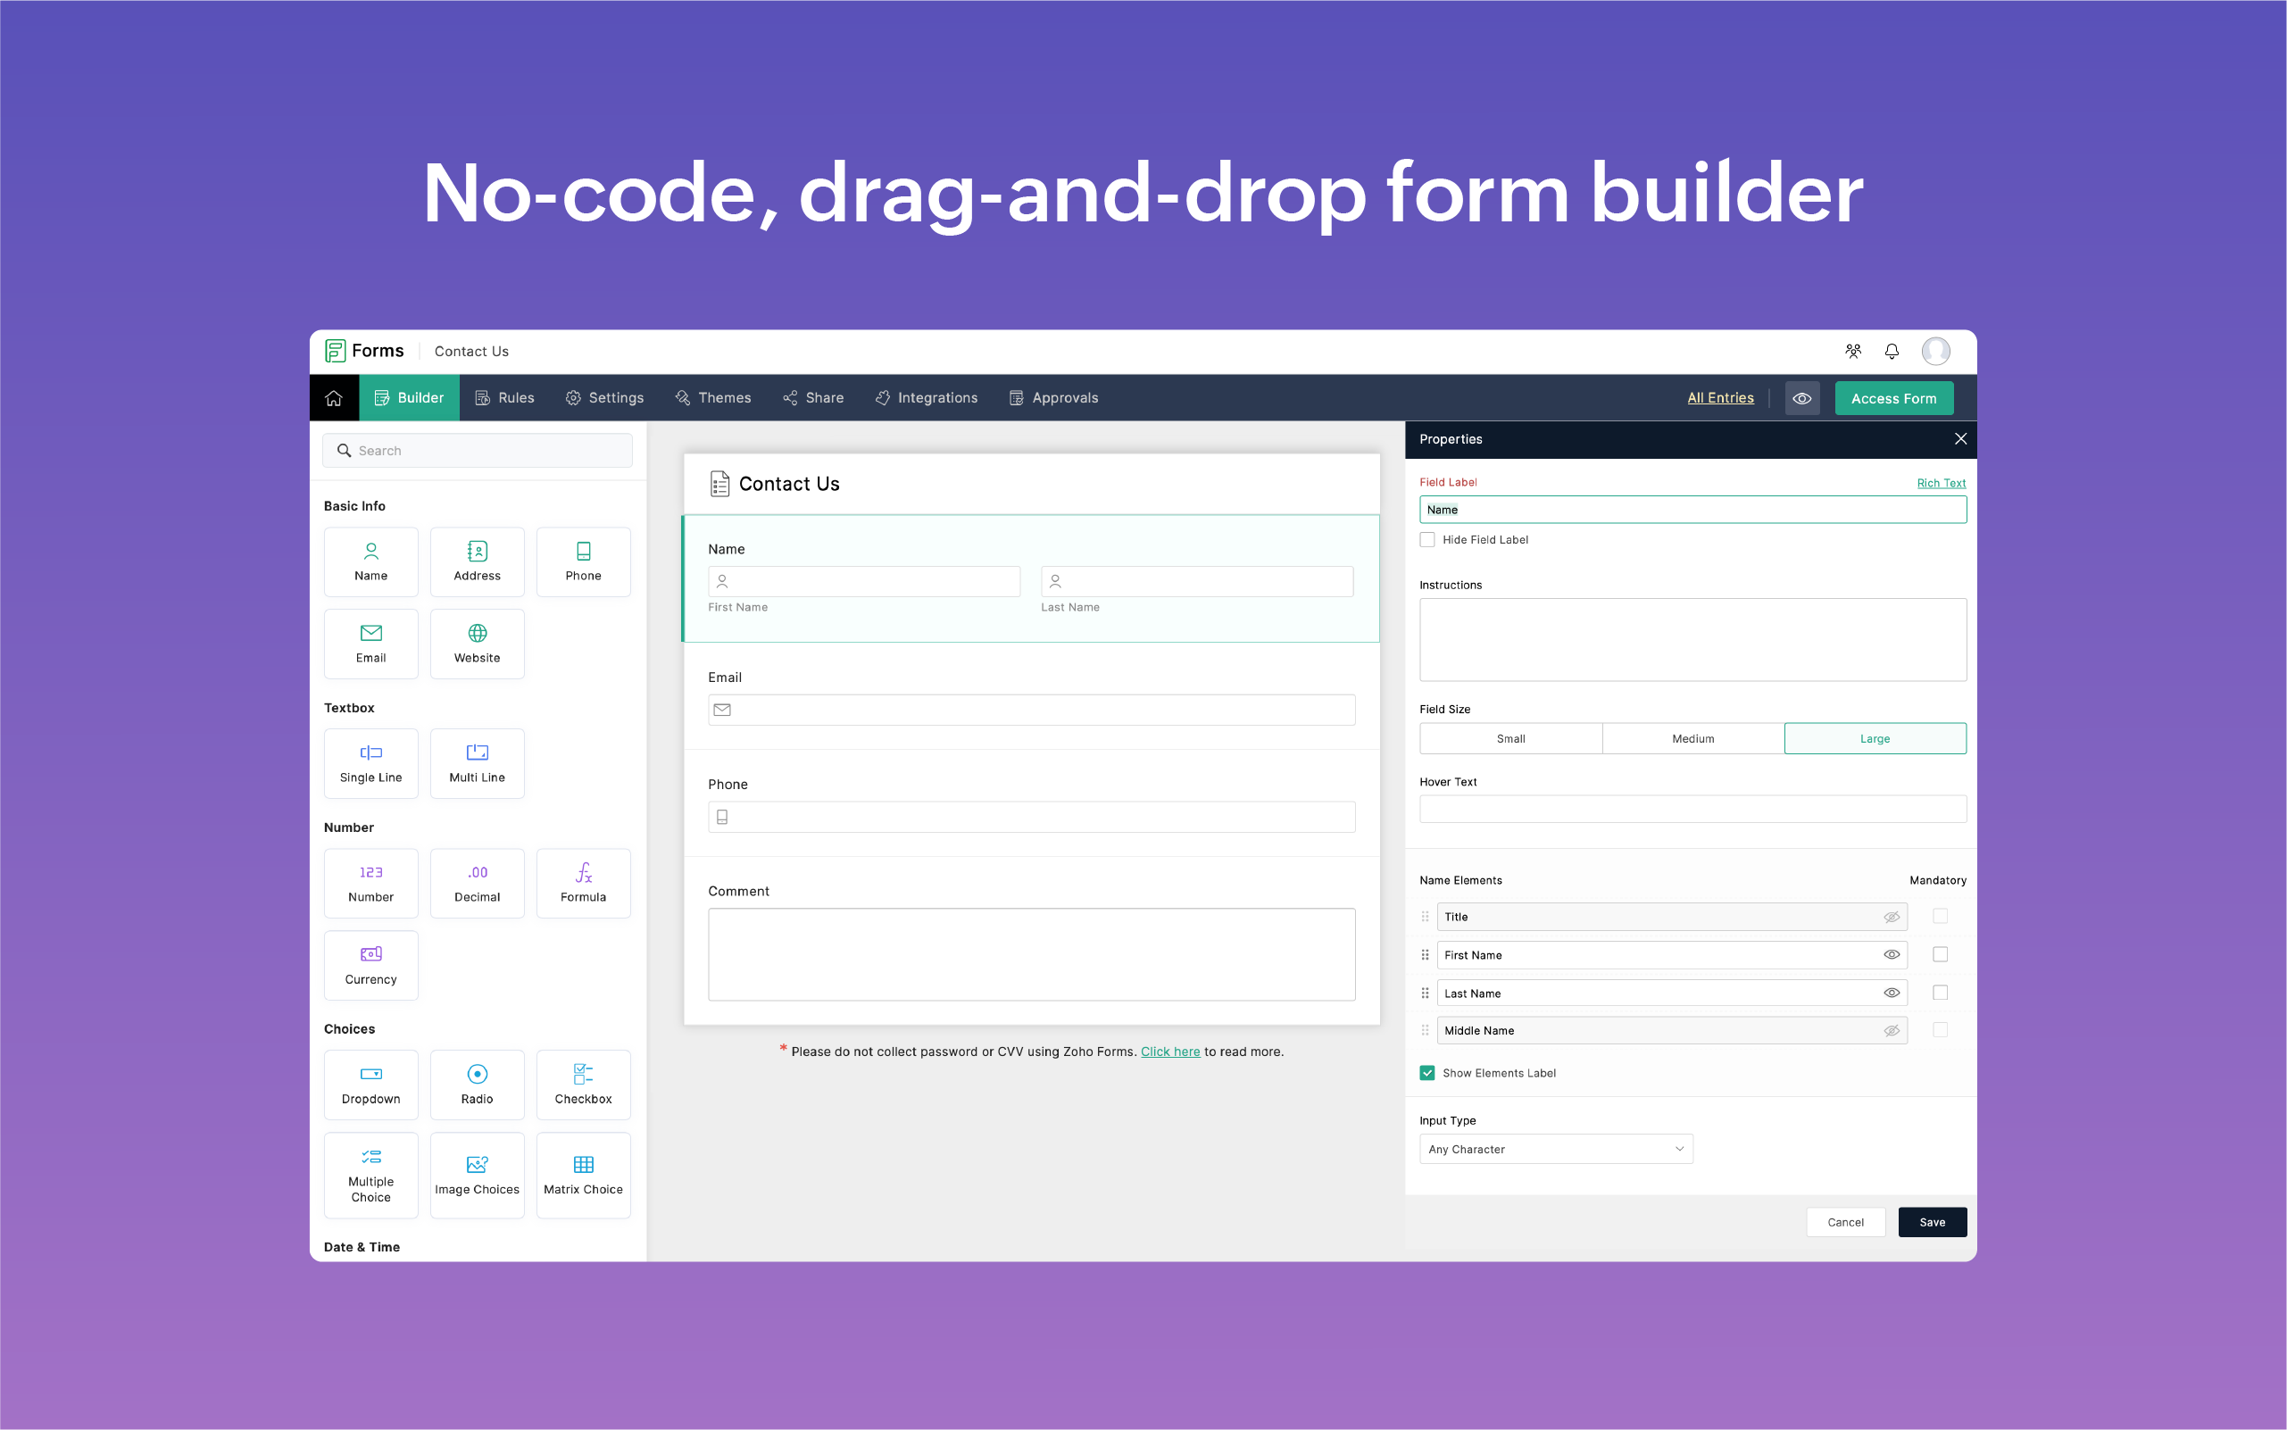Enable the Hide Field Label checkbox
The width and height of the screenshot is (2287, 1430).
(x=1427, y=540)
